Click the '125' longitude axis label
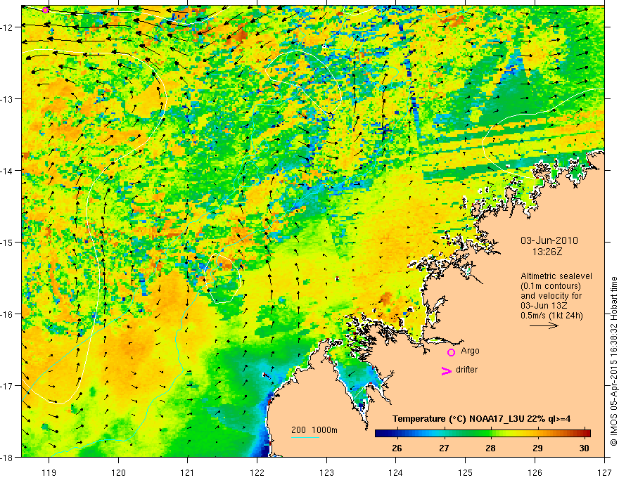This screenshot has width=619, height=478. (x=466, y=472)
